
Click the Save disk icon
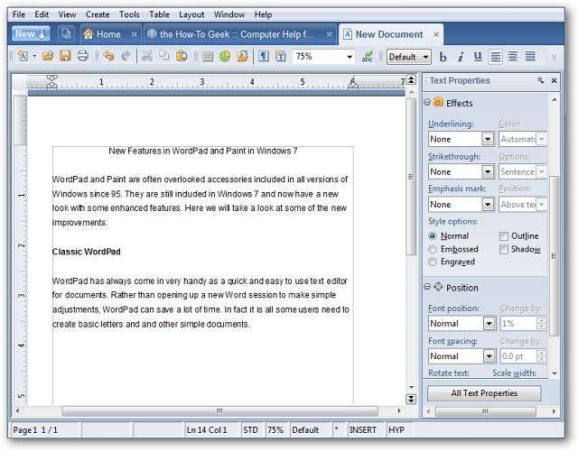[x=65, y=56]
